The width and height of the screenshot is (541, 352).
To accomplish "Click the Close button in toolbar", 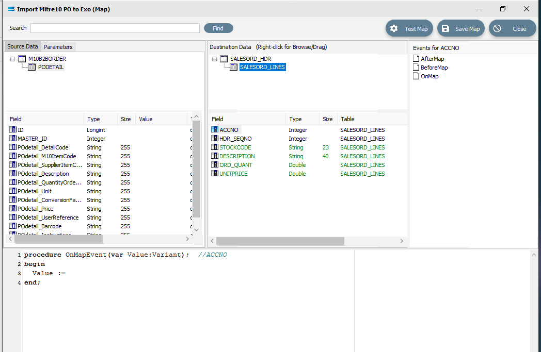I will [x=513, y=28].
